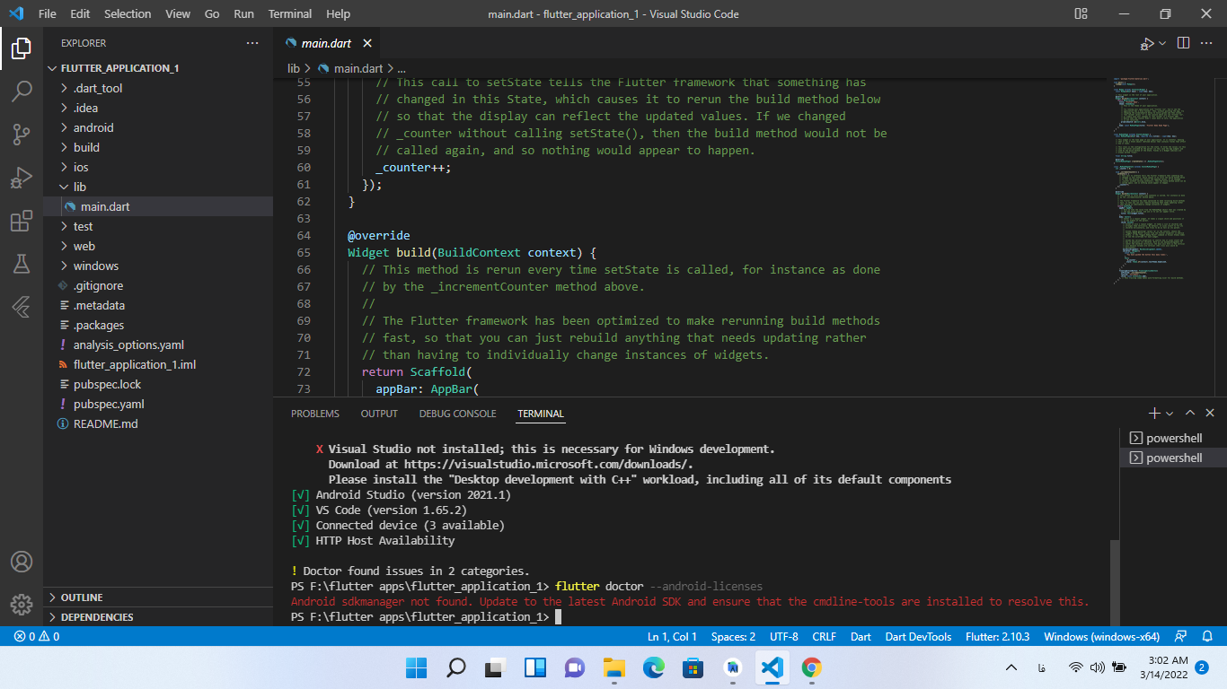This screenshot has width=1227, height=689.
Task: Expand the android folder
Action: (x=158, y=127)
